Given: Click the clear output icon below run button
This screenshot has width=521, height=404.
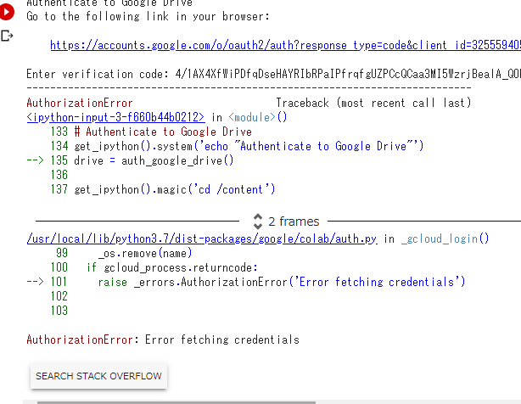Looking at the screenshot, I should [7, 36].
